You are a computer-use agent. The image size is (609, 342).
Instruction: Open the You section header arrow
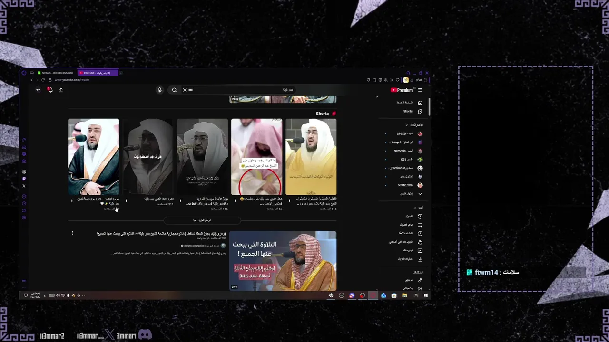[415, 208]
